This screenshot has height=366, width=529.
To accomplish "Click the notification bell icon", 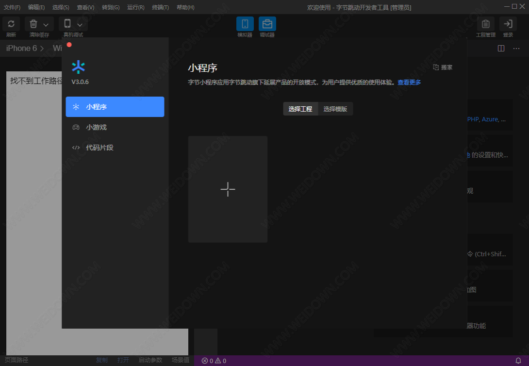I will pyautogui.click(x=518, y=361).
